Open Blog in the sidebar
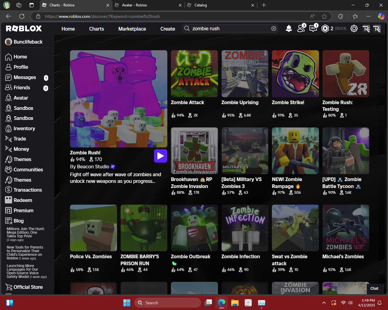 (x=15, y=221)
